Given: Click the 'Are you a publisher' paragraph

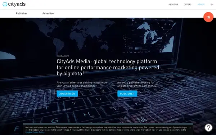Looking at the screenshot, I should tap(137, 84).
